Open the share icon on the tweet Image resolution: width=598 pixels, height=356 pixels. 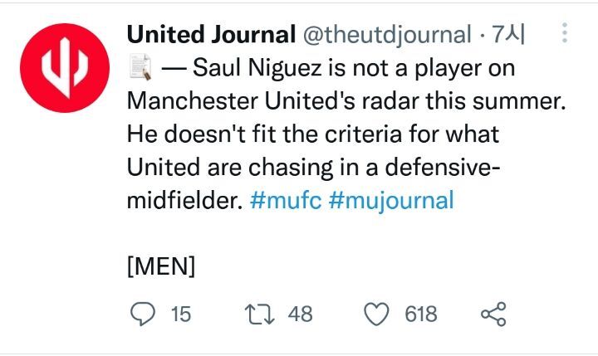coord(493,314)
